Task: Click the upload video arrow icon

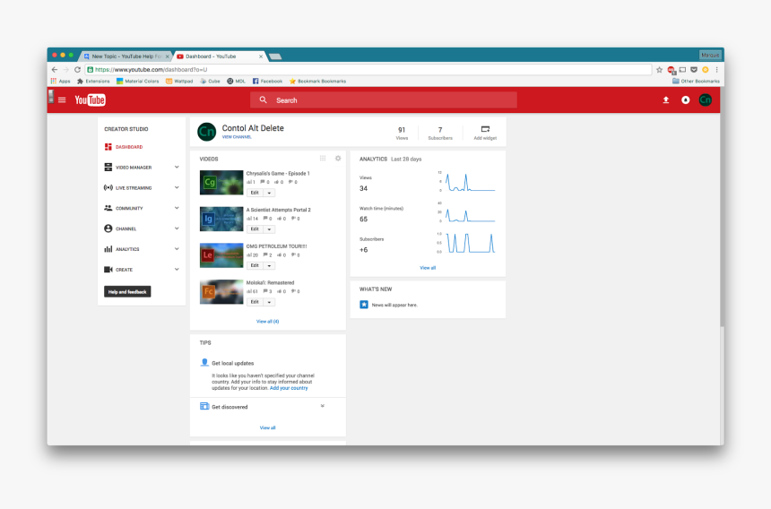Action: pyautogui.click(x=666, y=100)
